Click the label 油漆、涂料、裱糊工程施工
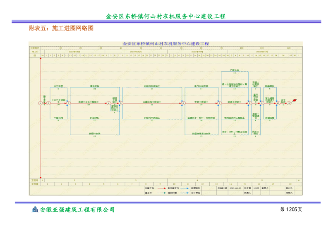 234,133
